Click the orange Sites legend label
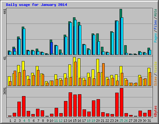 156,81
